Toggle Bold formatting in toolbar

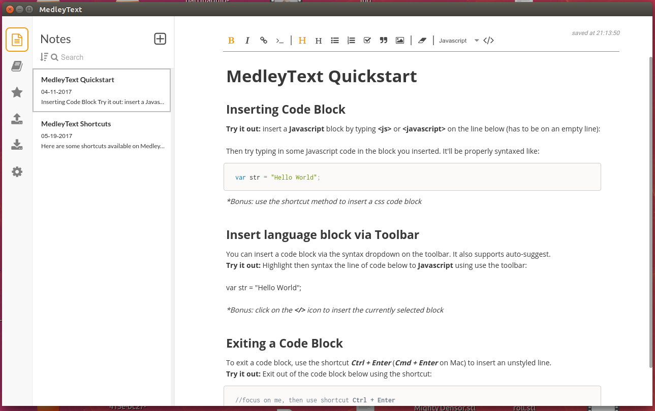coord(231,41)
